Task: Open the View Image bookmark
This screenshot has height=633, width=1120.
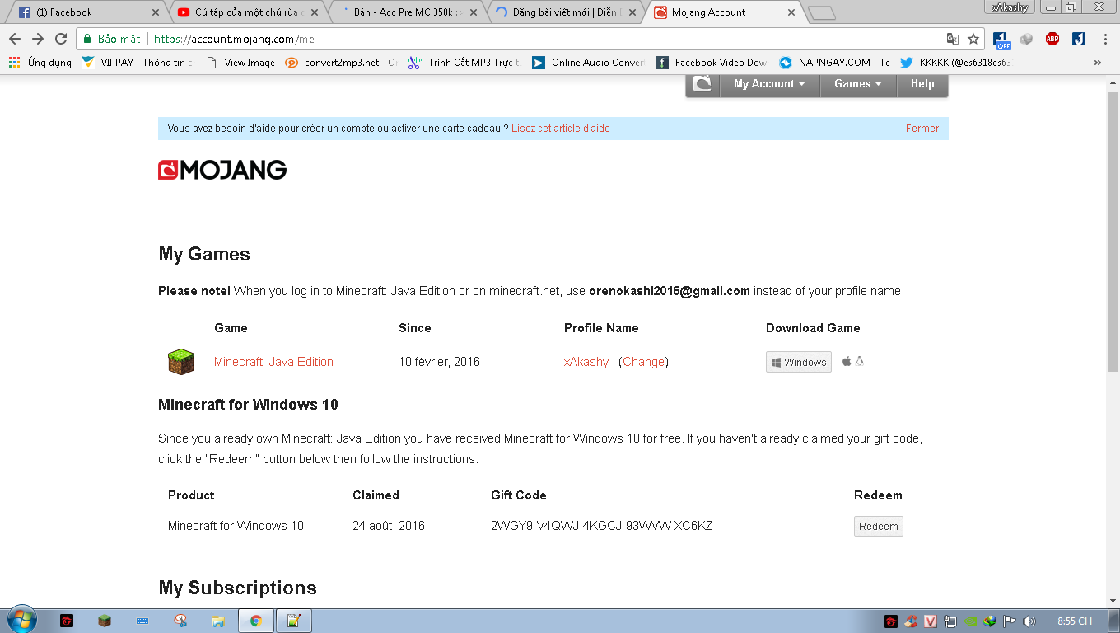Action: point(240,62)
